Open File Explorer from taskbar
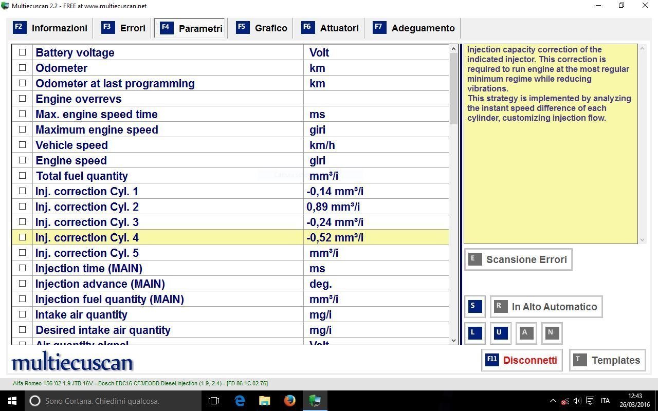 (264, 401)
